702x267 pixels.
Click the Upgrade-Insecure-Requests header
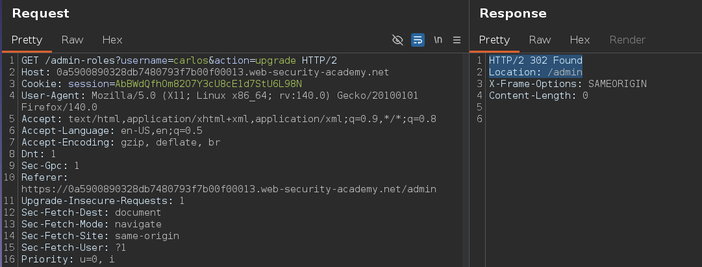(103, 201)
